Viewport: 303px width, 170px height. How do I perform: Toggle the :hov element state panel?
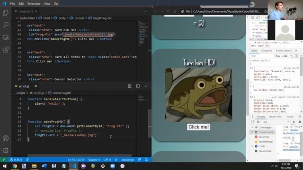click(x=277, y=56)
